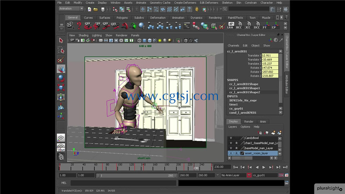Open Channels menu in the Channel Box

click(x=233, y=46)
